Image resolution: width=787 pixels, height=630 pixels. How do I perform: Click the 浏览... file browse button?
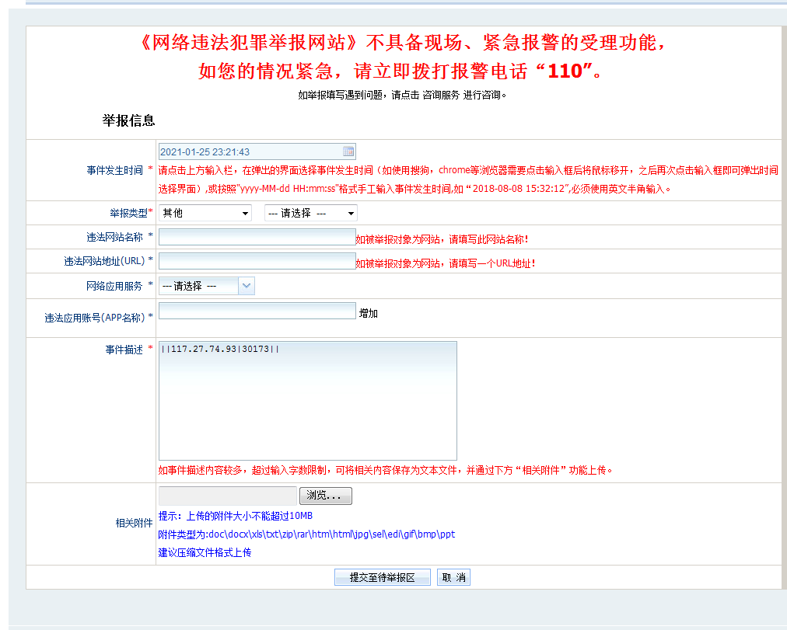326,496
